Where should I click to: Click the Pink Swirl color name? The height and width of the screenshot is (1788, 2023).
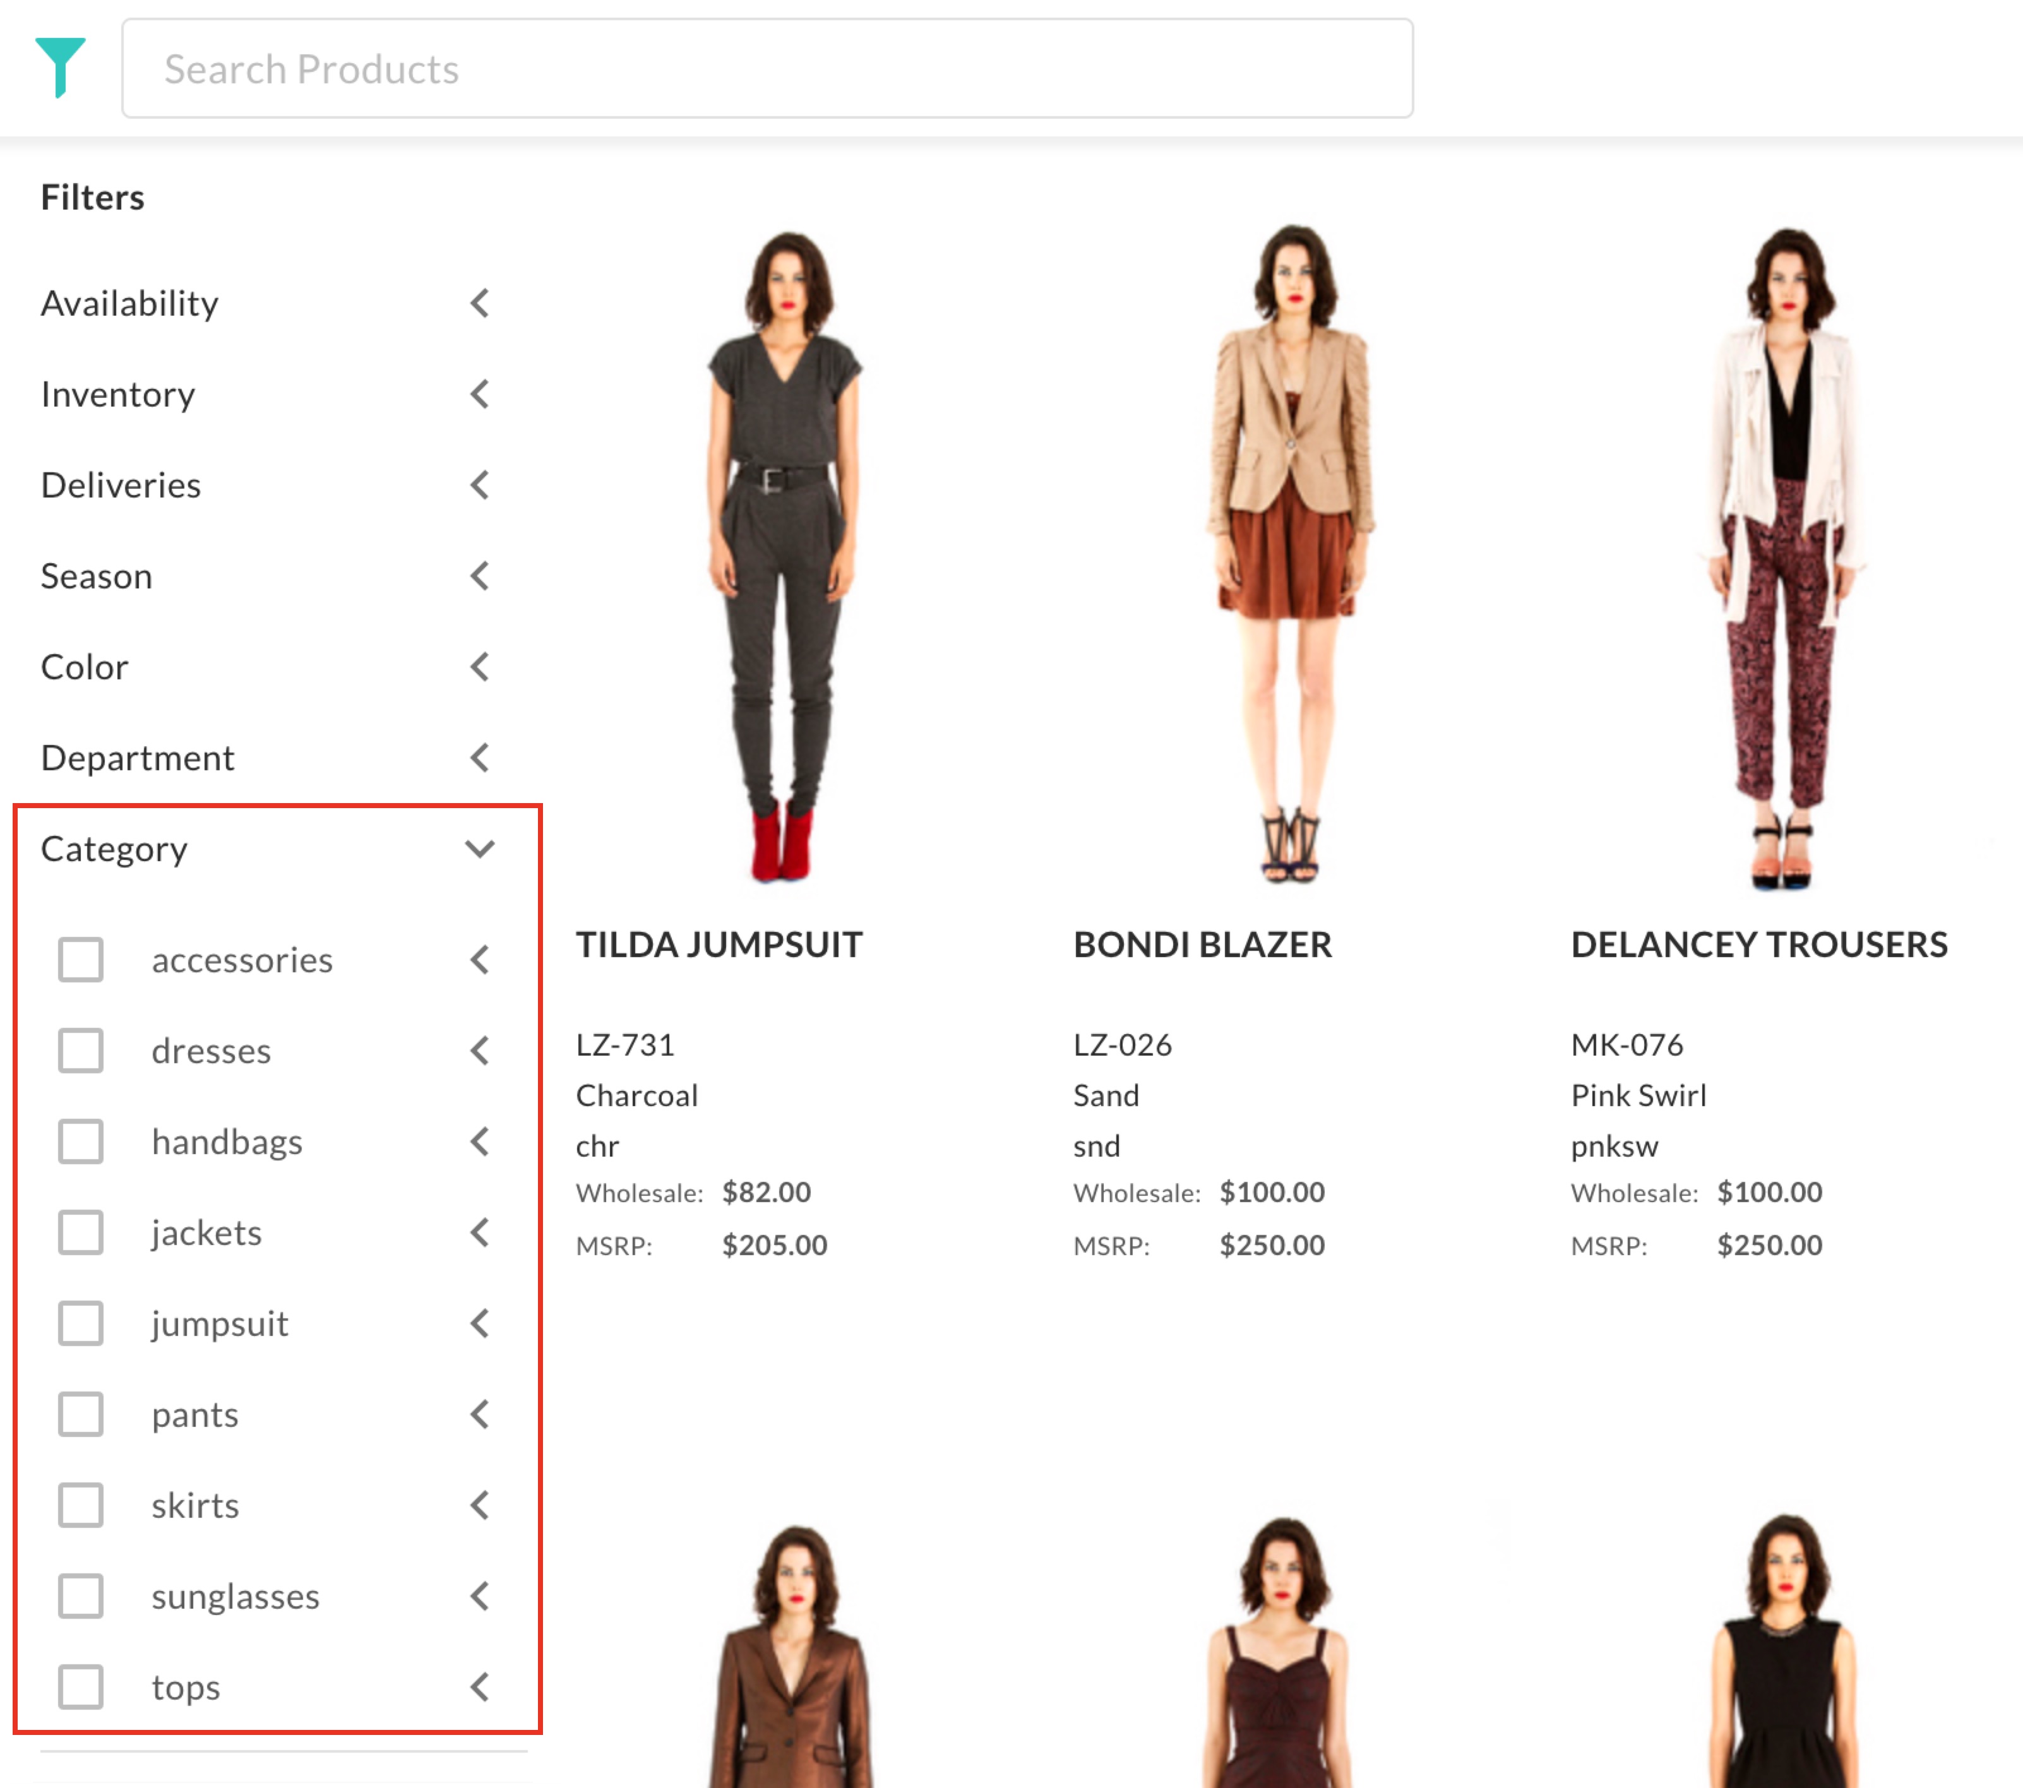[x=1639, y=1095]
